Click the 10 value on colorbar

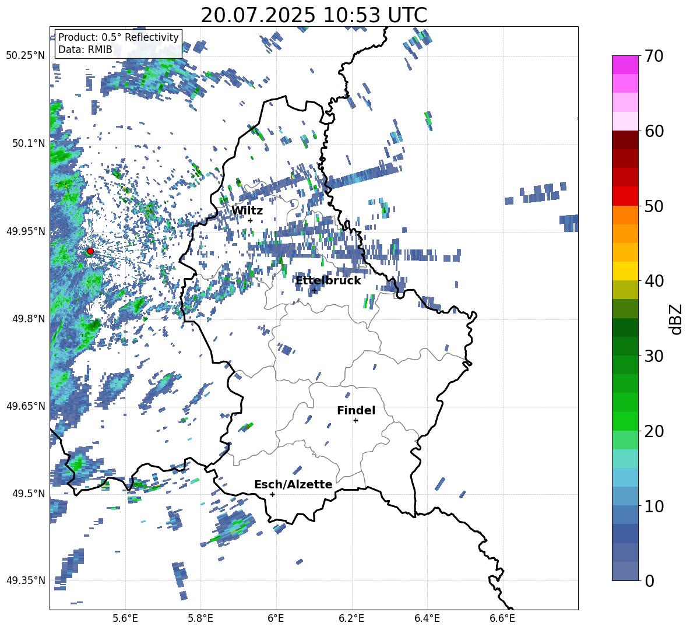click(x=654, y=506)
